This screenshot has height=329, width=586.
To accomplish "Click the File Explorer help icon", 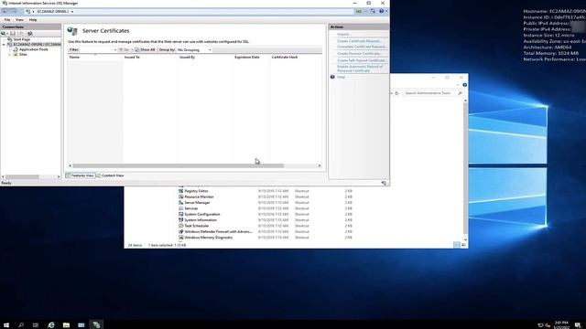I will [x=464, y=85].
